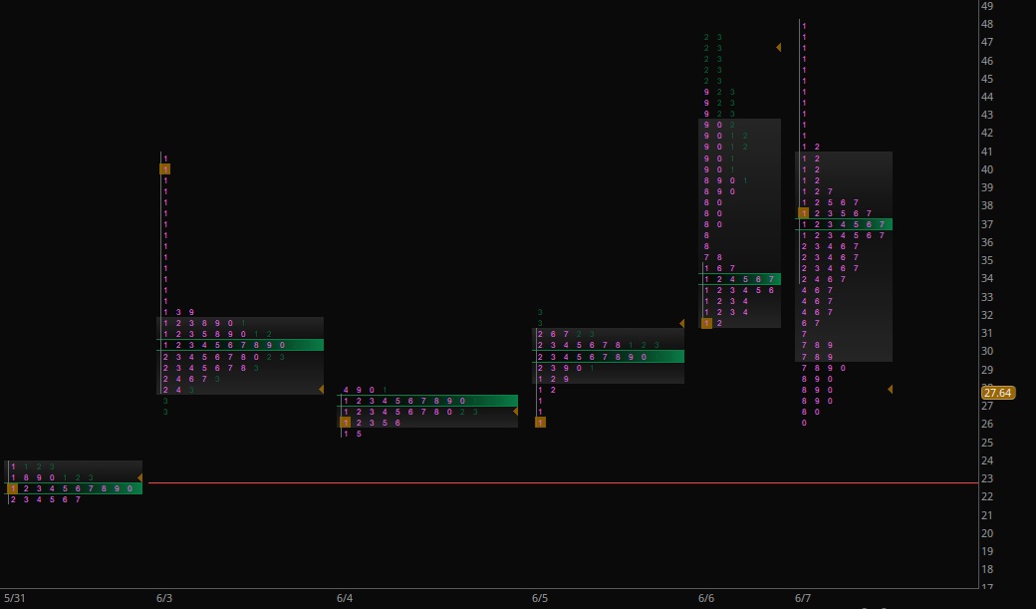Viewport: 1036px width, 609px height.
Task: Click the orange opening marker on the 6/3 profile
Action: (x=165, y=169)
